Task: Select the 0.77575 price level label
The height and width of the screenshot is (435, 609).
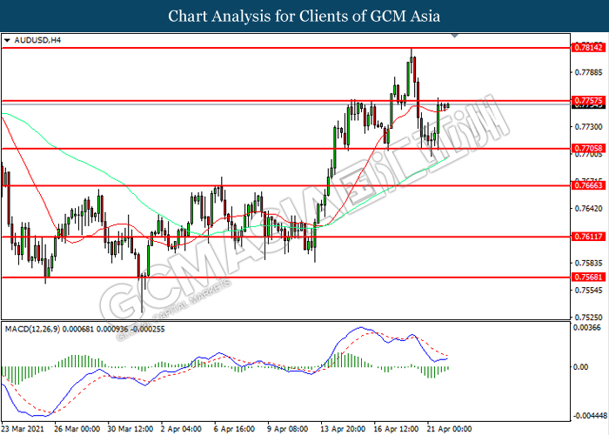Action: (589, 101)
